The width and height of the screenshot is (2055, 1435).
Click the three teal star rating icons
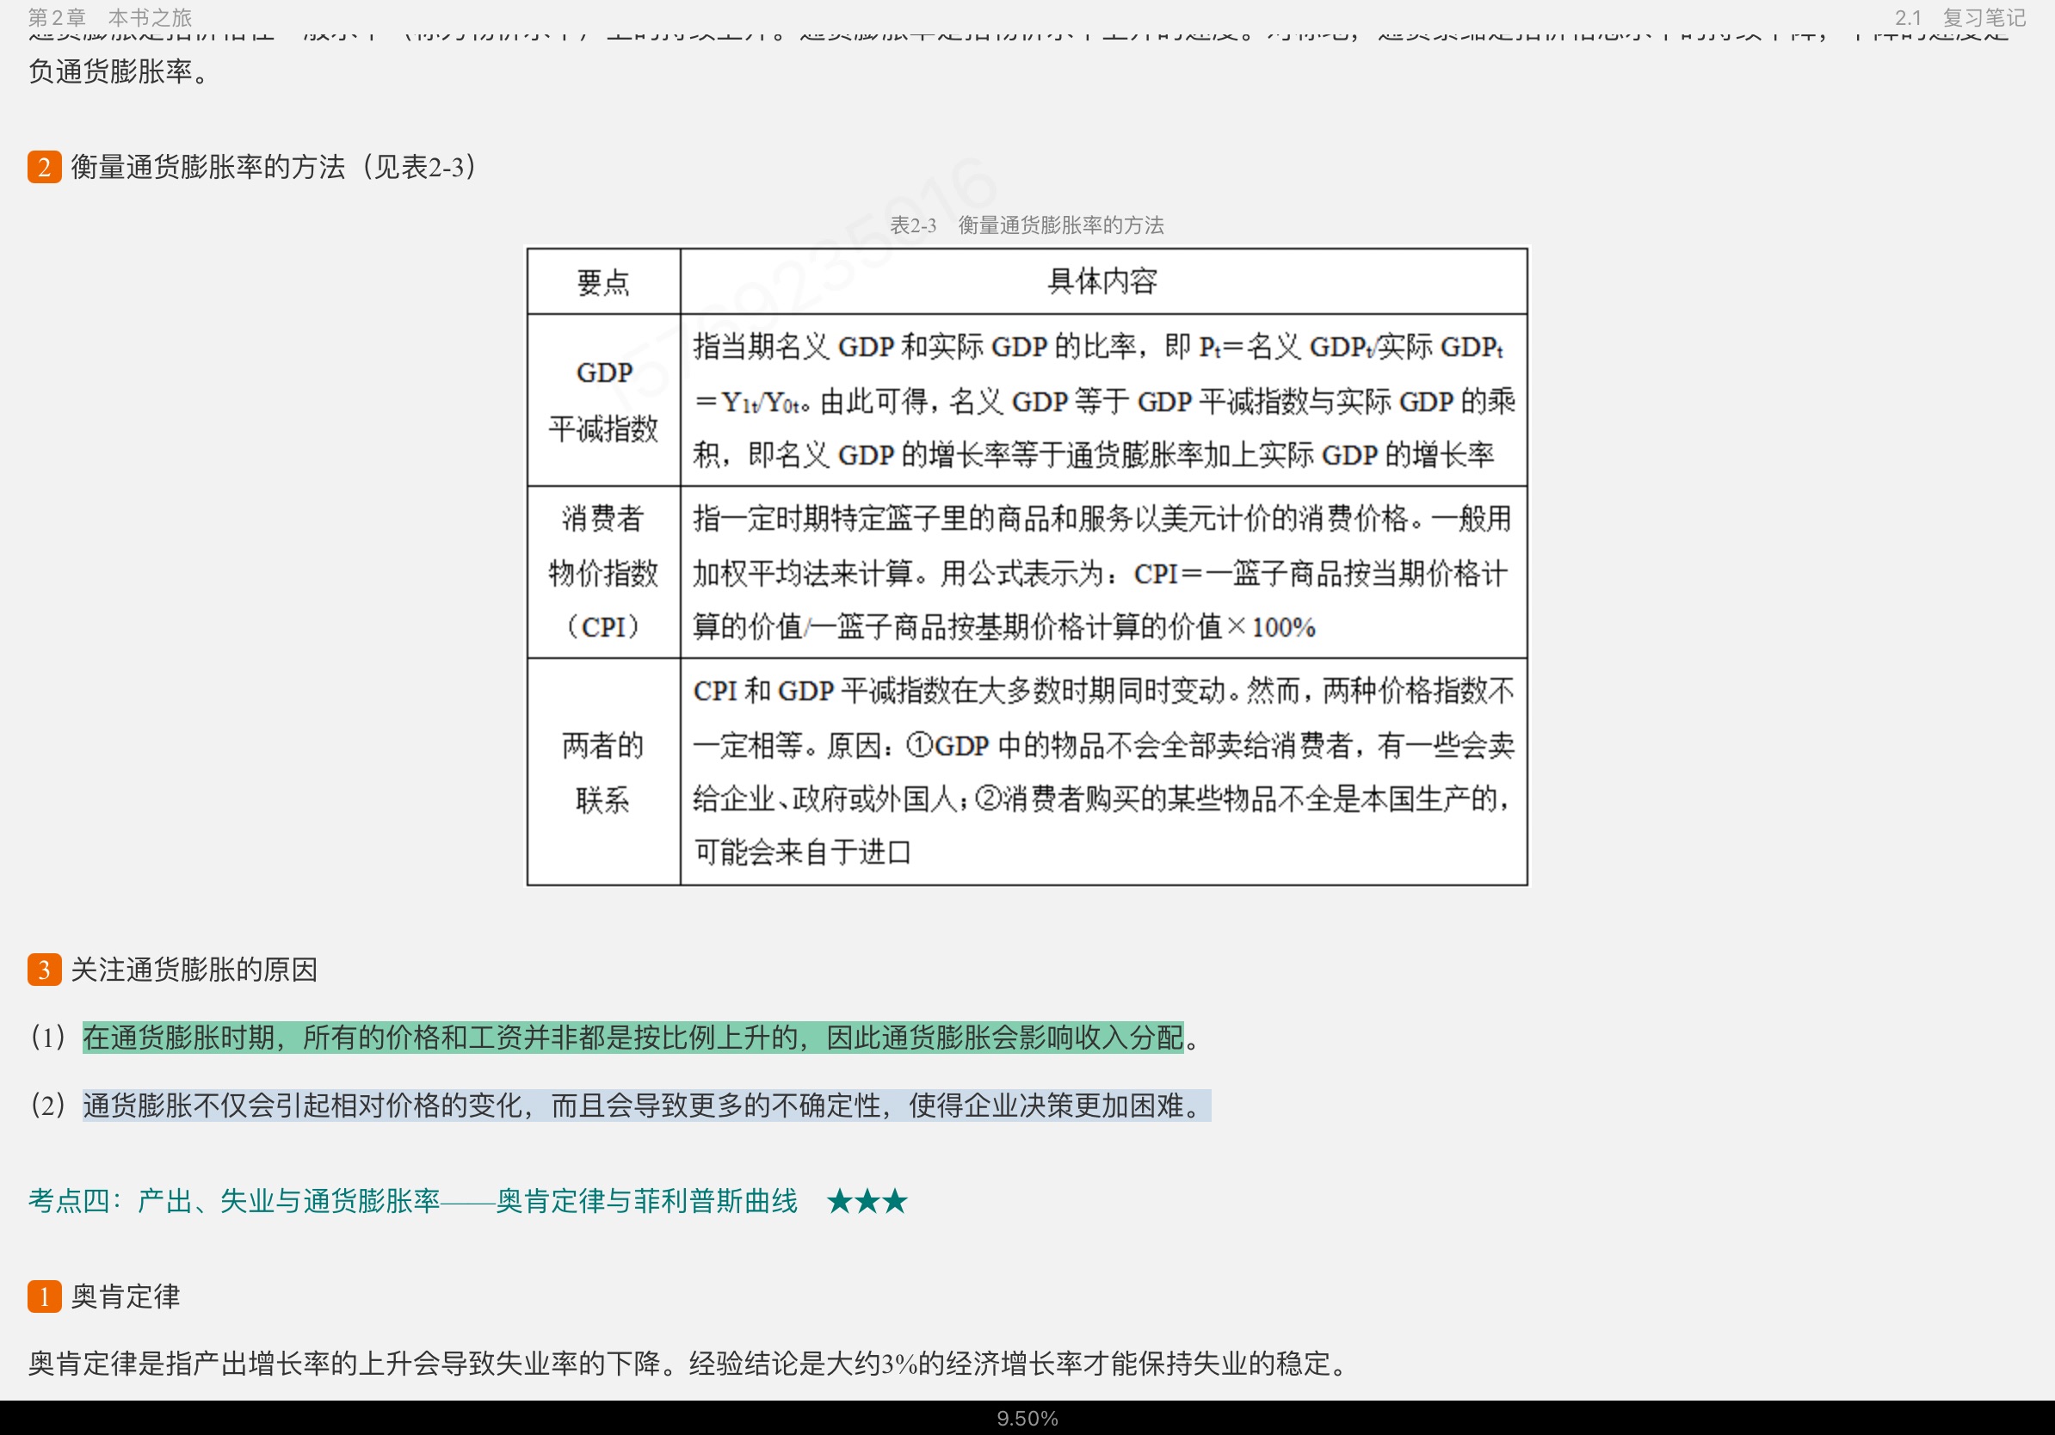coord(867,1201)
